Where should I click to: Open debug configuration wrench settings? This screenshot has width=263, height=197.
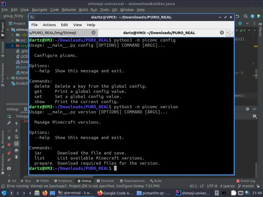pos(9,123)
